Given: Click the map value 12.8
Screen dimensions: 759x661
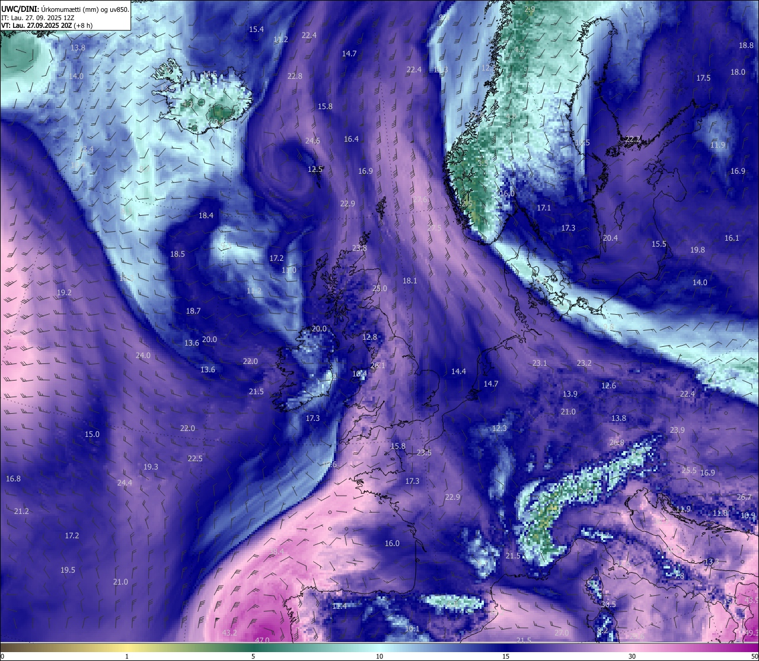Looking at the screenshot, I should pos(369,337).
